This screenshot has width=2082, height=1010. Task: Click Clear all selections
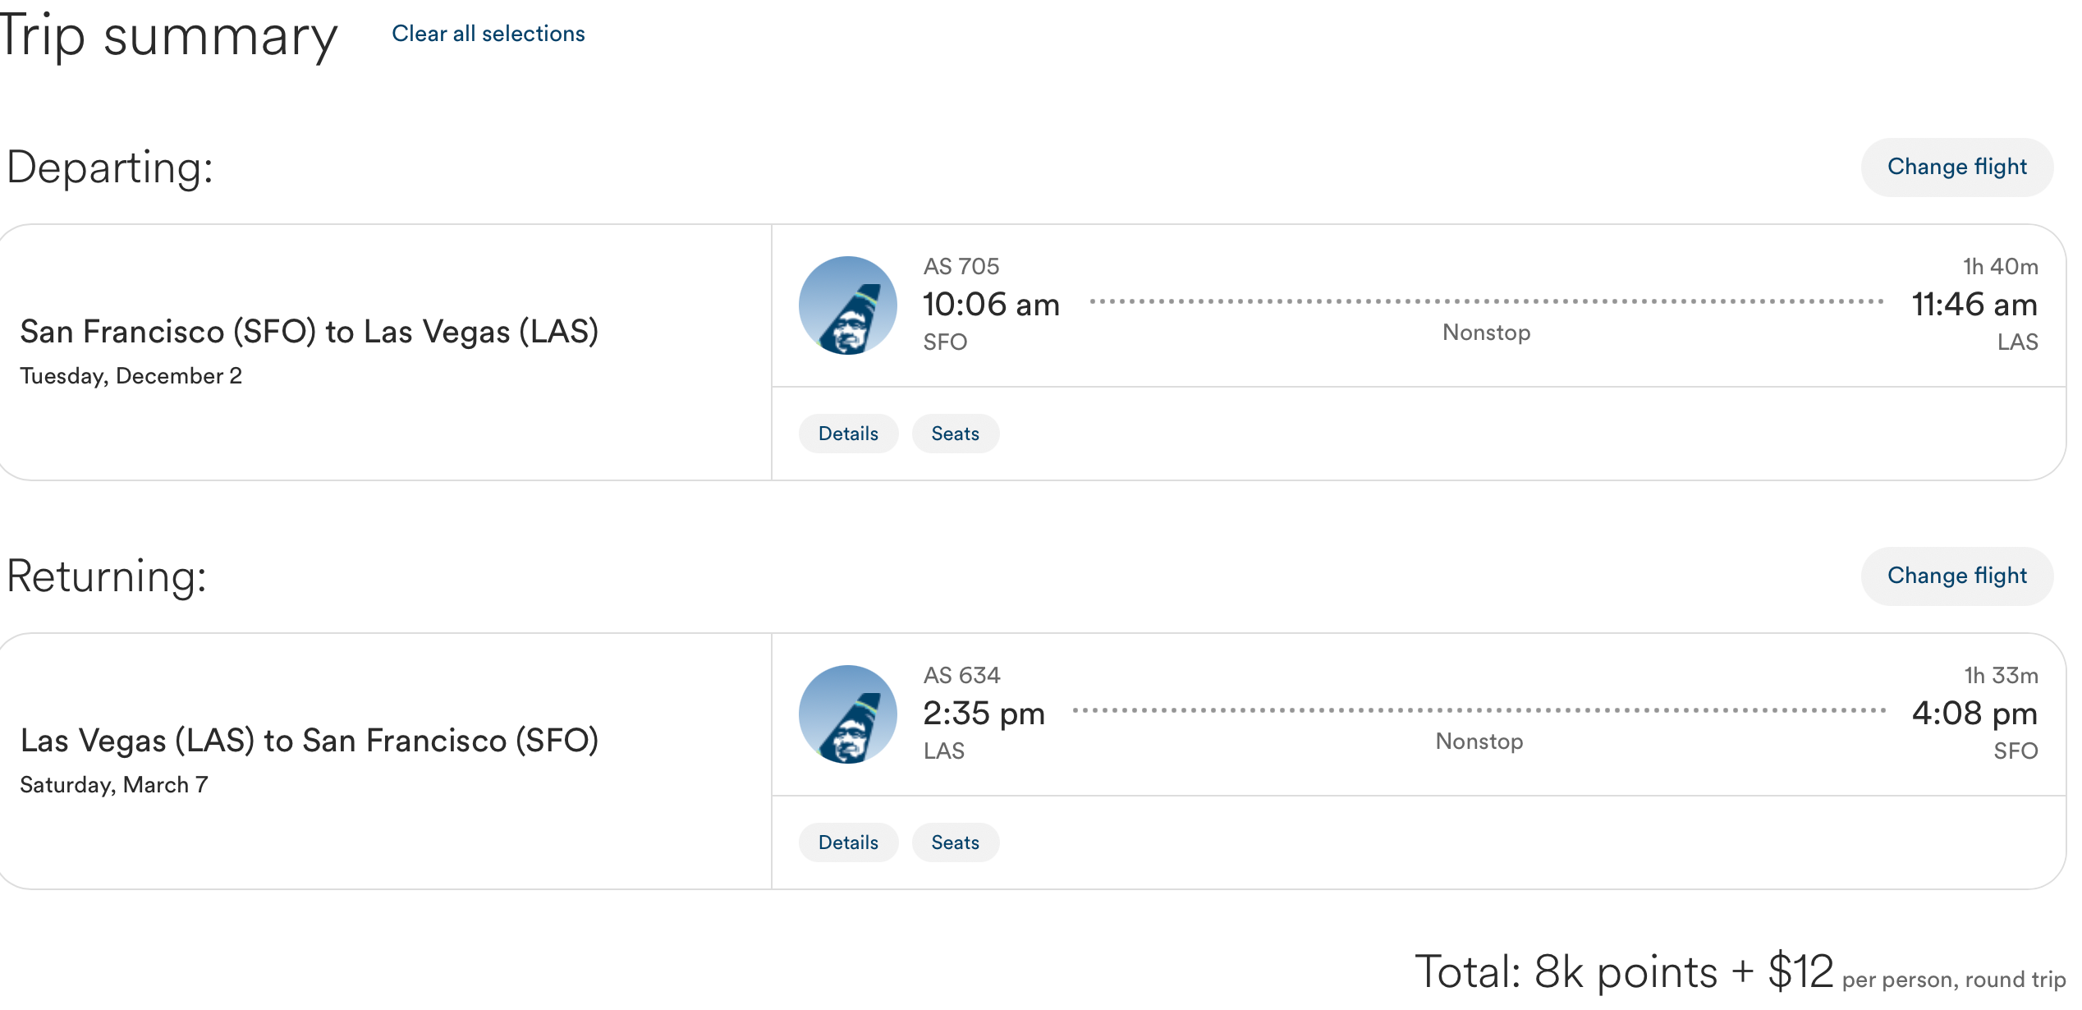[487, 33]
